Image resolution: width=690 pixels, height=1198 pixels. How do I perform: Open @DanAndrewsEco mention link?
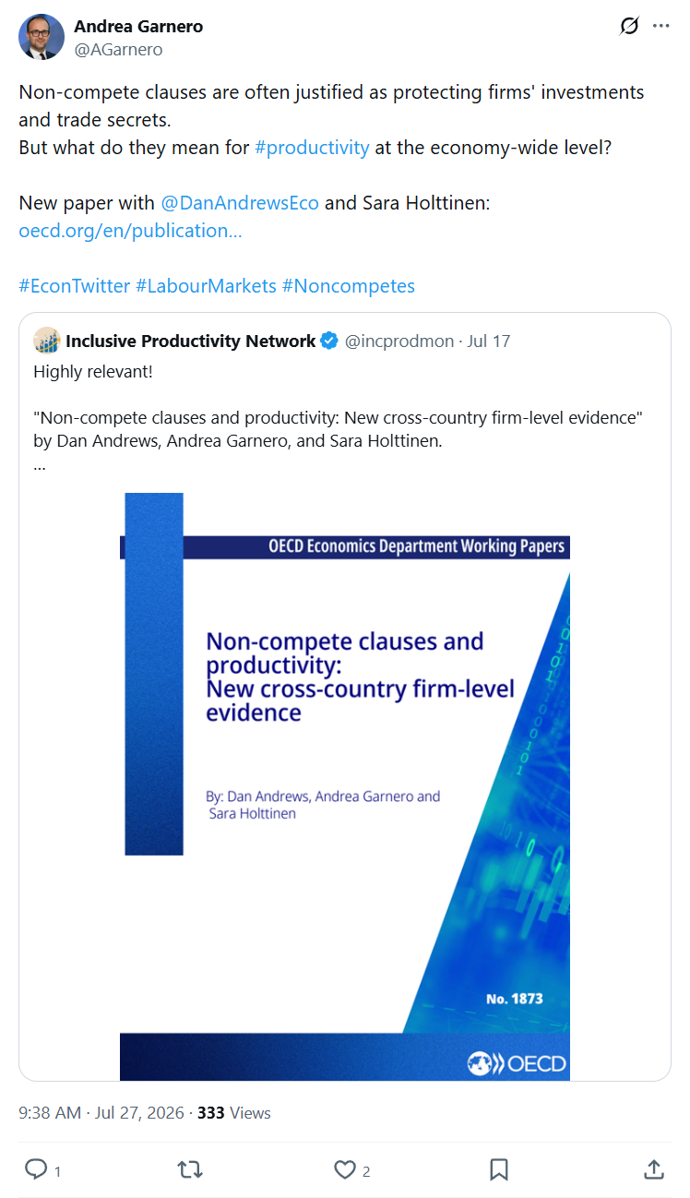(240, 203)
